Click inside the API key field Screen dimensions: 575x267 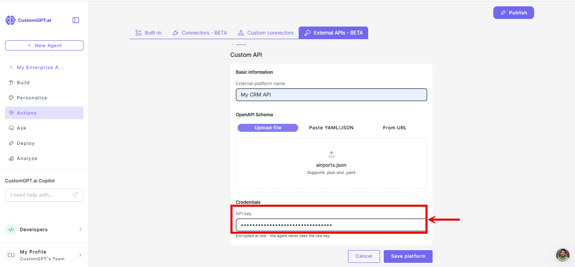(x=331, y=225)
